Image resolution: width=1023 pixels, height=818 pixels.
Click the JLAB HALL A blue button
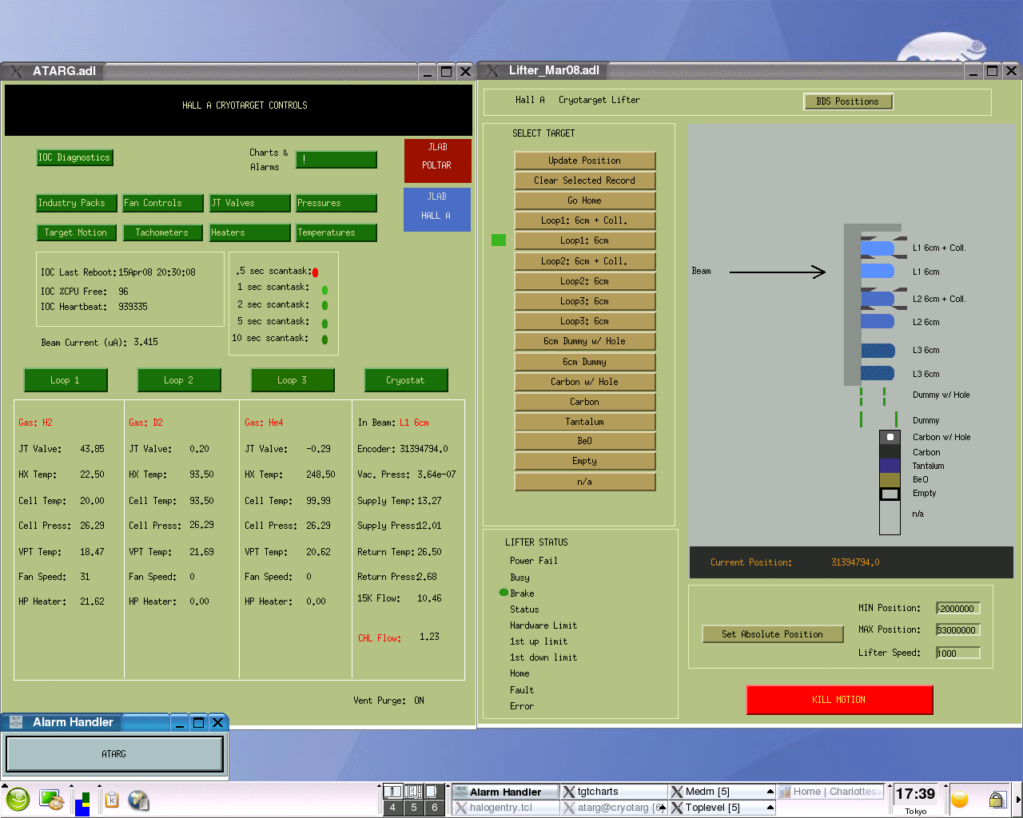coord(437,209)
